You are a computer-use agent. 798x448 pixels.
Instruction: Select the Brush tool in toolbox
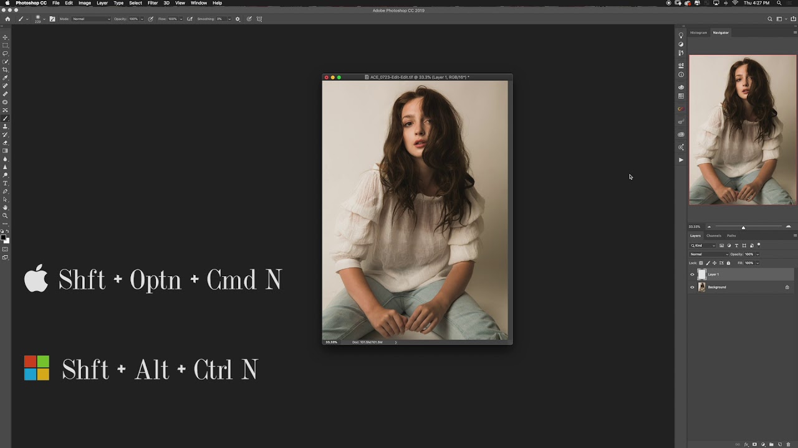6,118
